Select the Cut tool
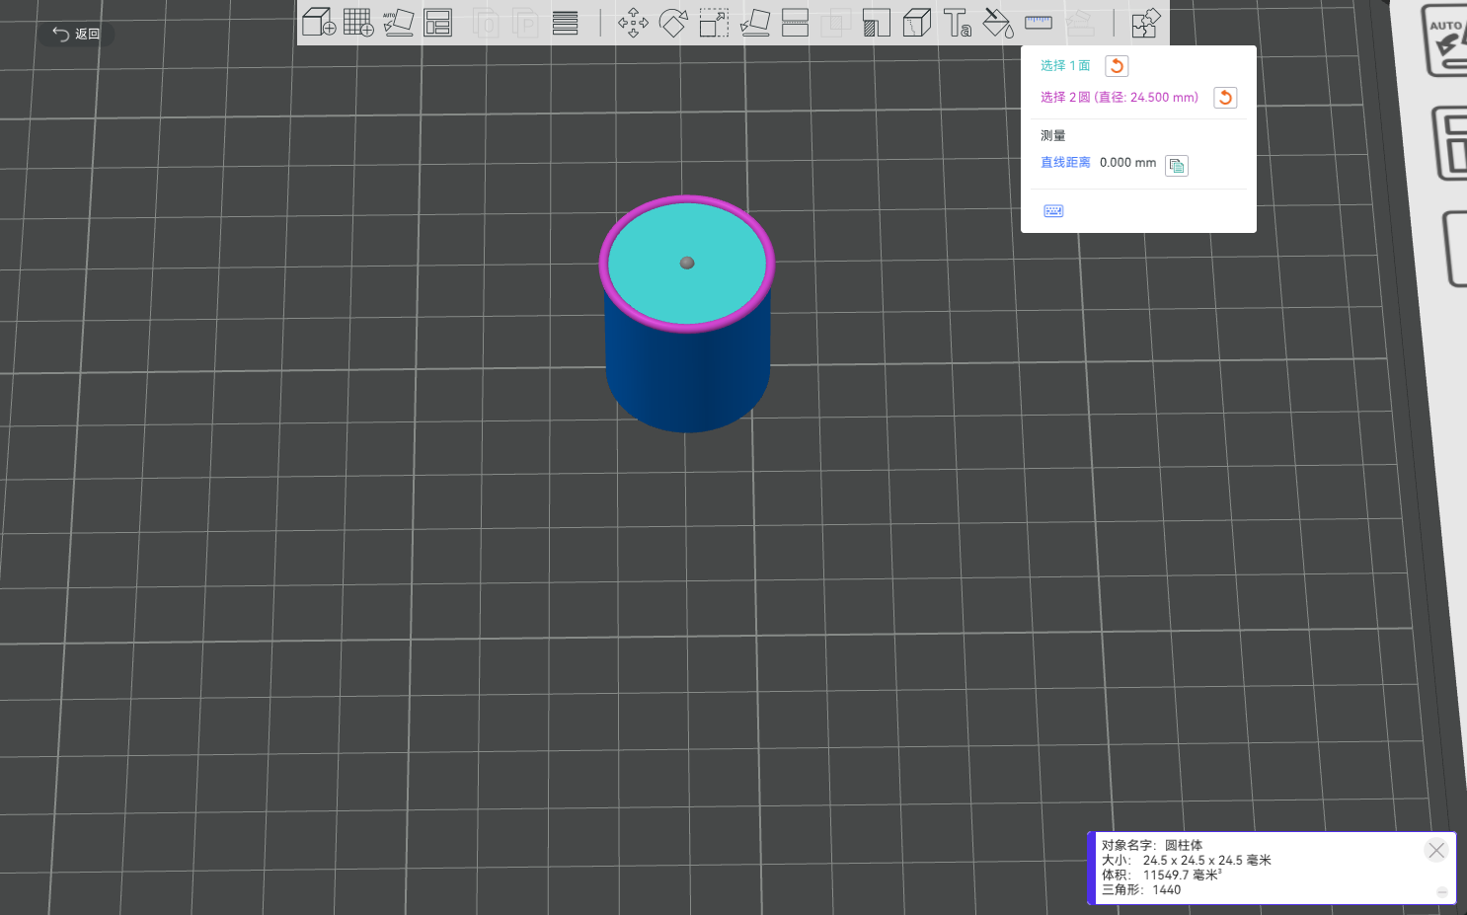Image resolution: width=1467 pixels, height=915 pixels. 795,23
